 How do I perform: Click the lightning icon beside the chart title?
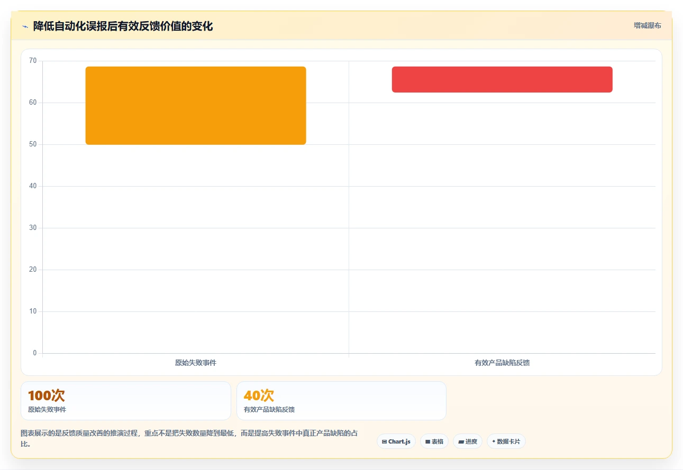(x=25, y=26)
